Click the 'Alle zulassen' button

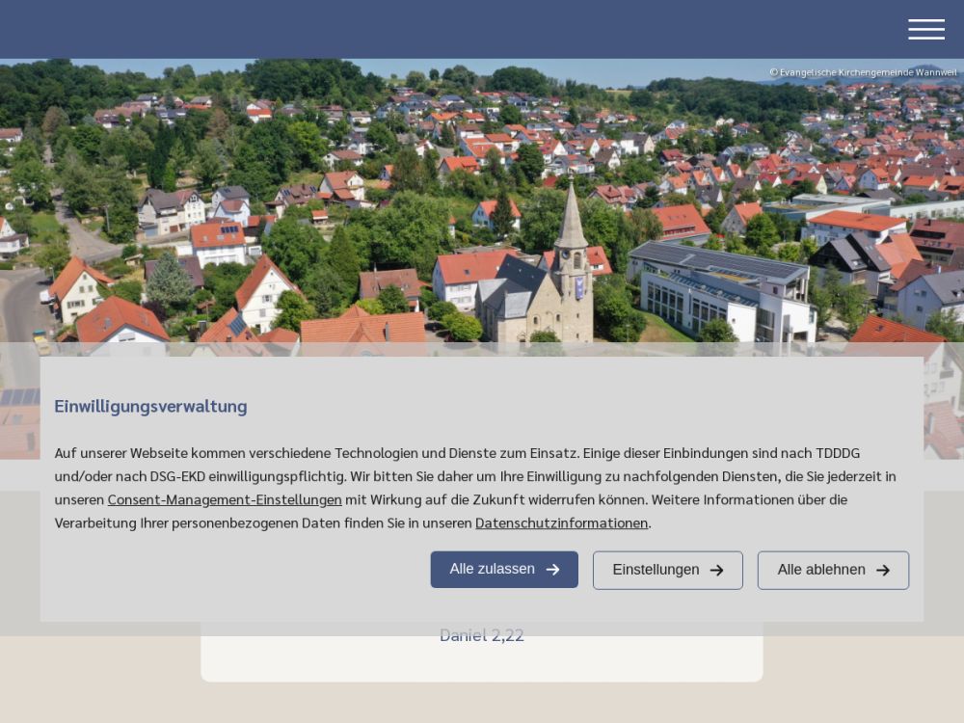pyautogui.click(x=503, y=570)
